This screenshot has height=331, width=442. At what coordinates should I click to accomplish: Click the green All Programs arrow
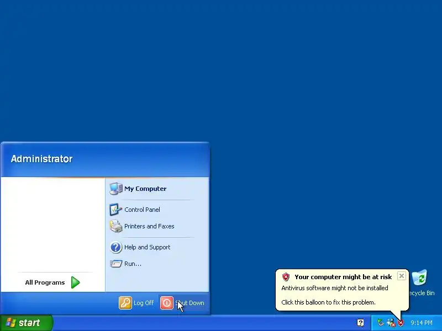click(x=75, y=282)
